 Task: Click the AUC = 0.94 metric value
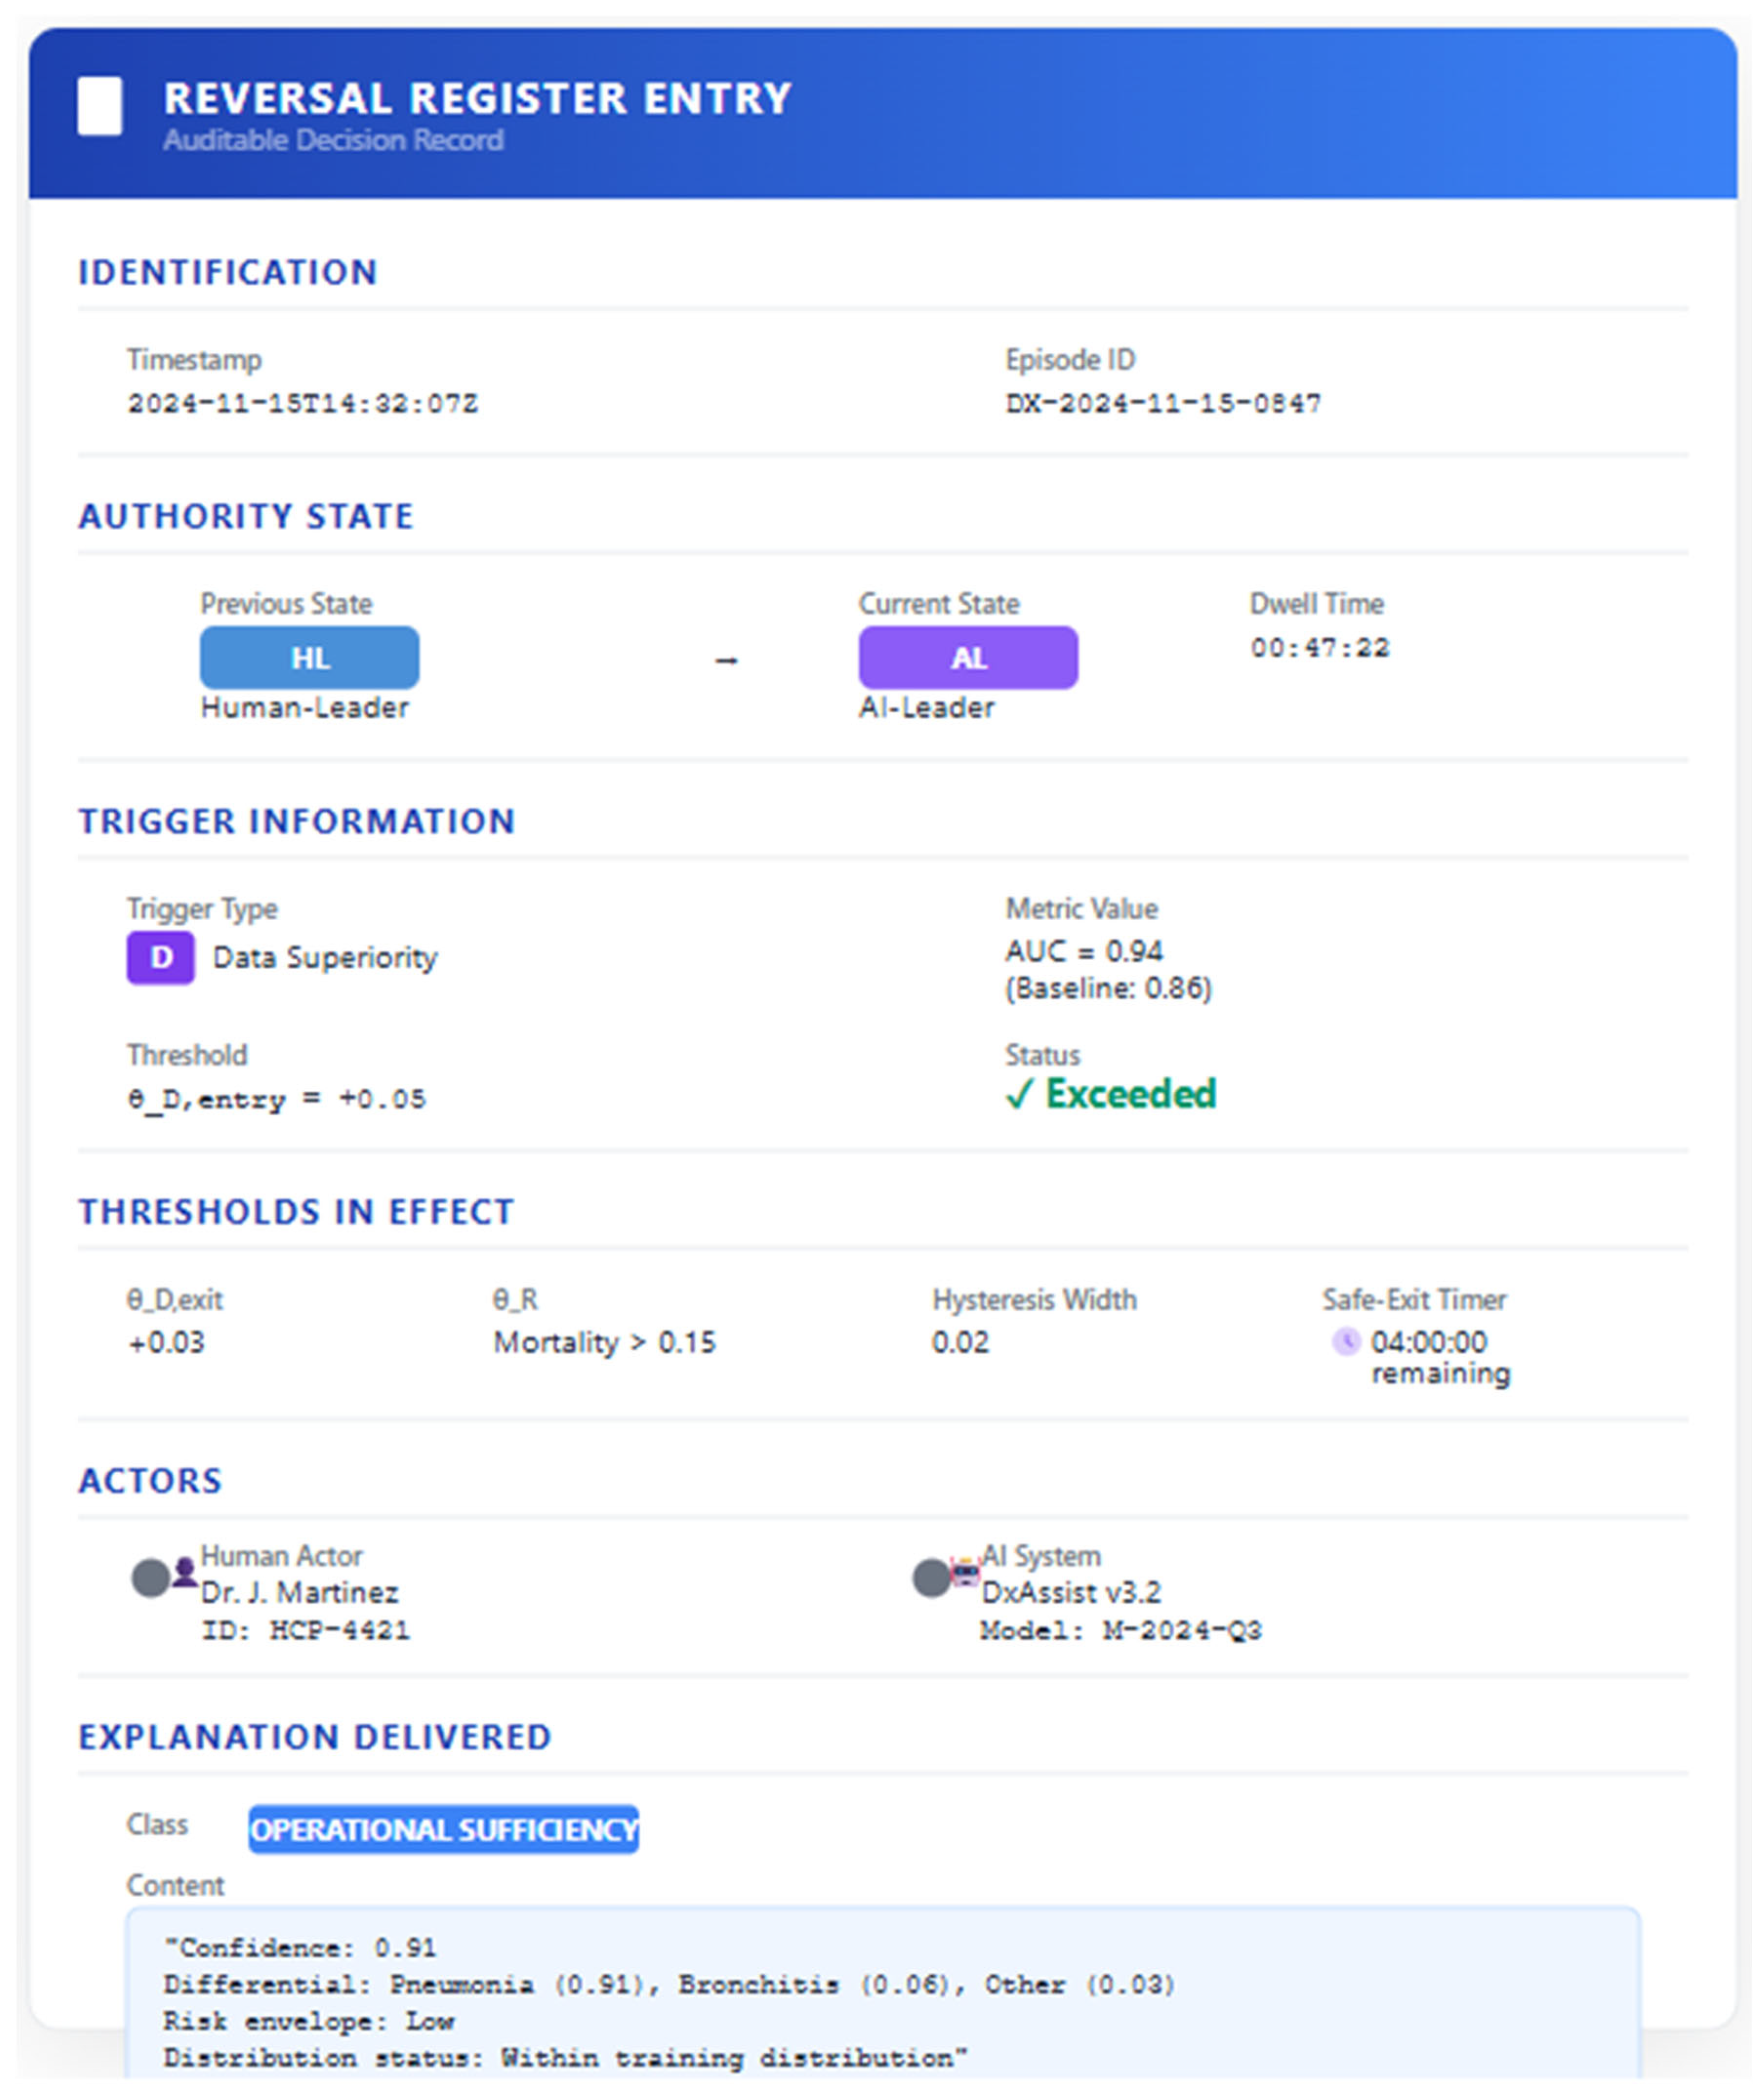pos(1084,950)
